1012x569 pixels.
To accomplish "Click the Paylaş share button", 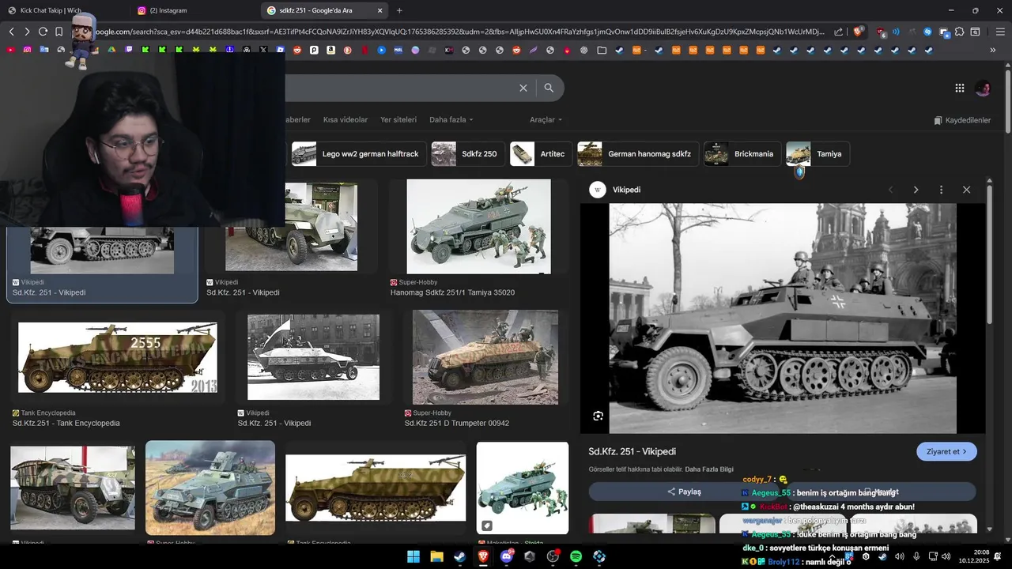I will 685,492.
